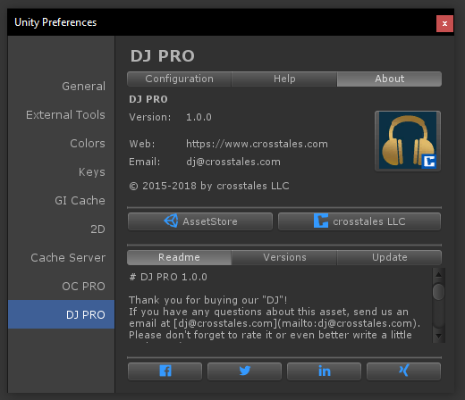Open the OC PRO preferences section

pos(61,287)
